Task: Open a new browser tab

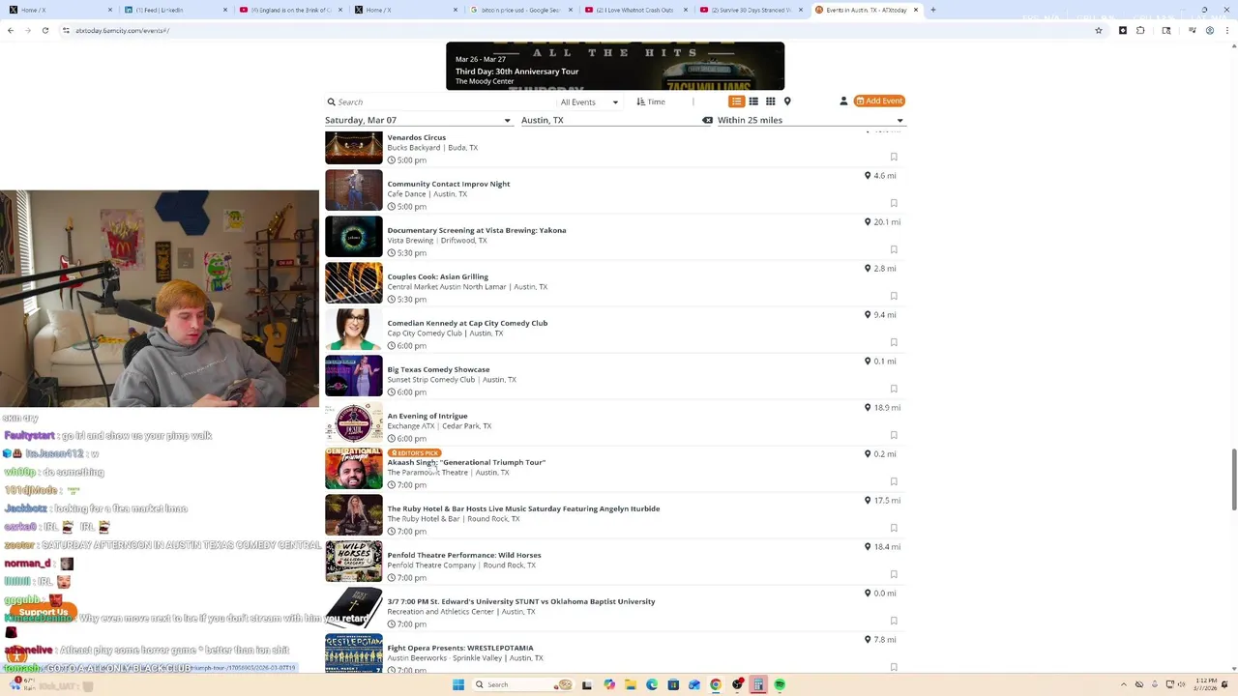Action: coord(932,10)
